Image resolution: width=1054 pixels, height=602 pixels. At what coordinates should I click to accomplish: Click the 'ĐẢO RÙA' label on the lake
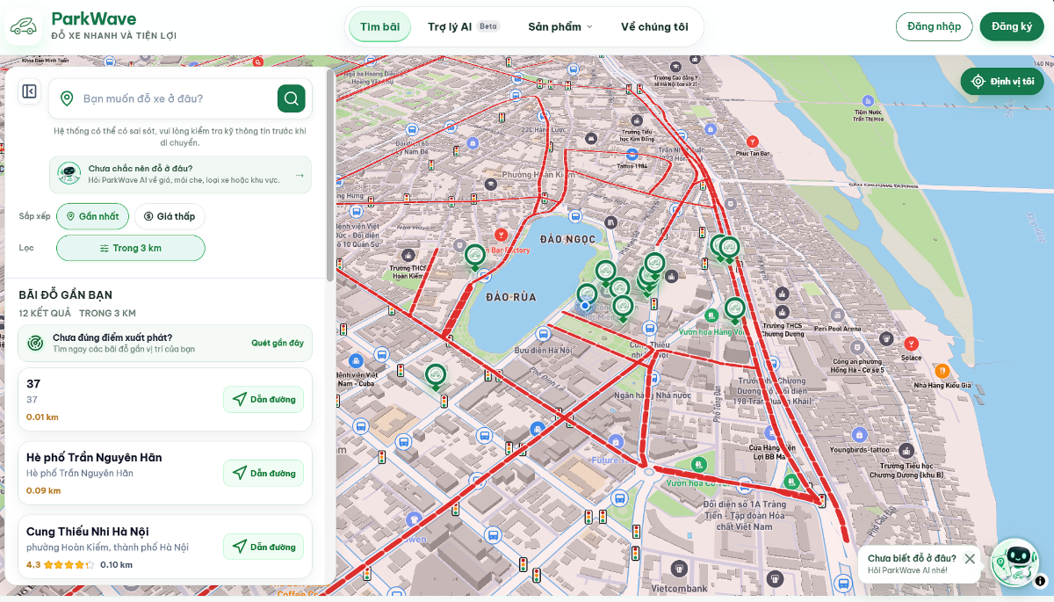(x=510, y=297)
